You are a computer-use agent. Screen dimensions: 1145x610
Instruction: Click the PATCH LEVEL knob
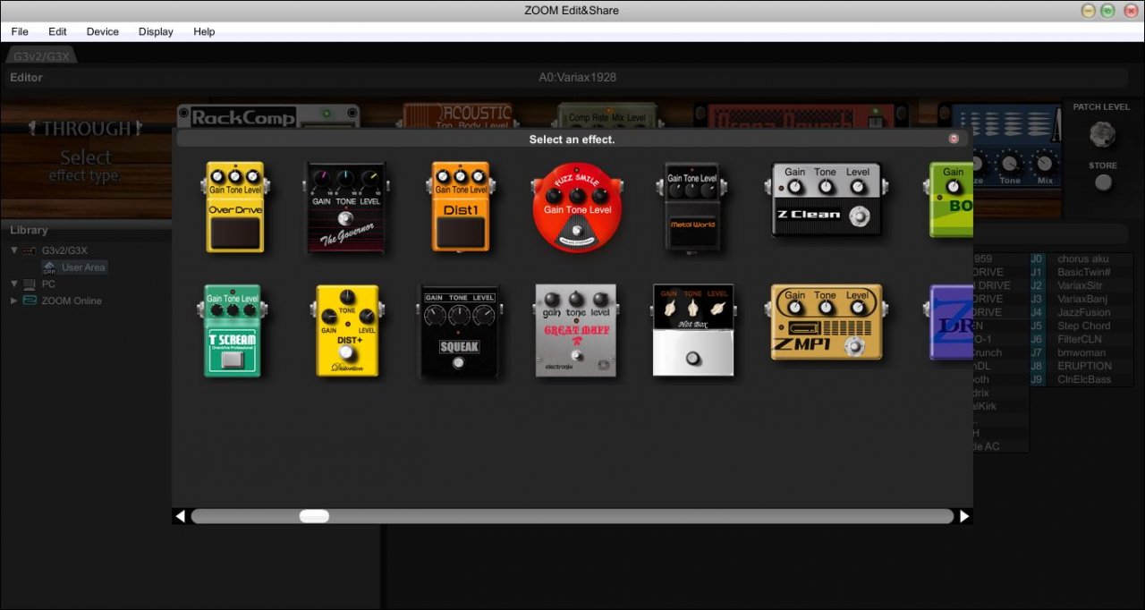point(1102,134)
